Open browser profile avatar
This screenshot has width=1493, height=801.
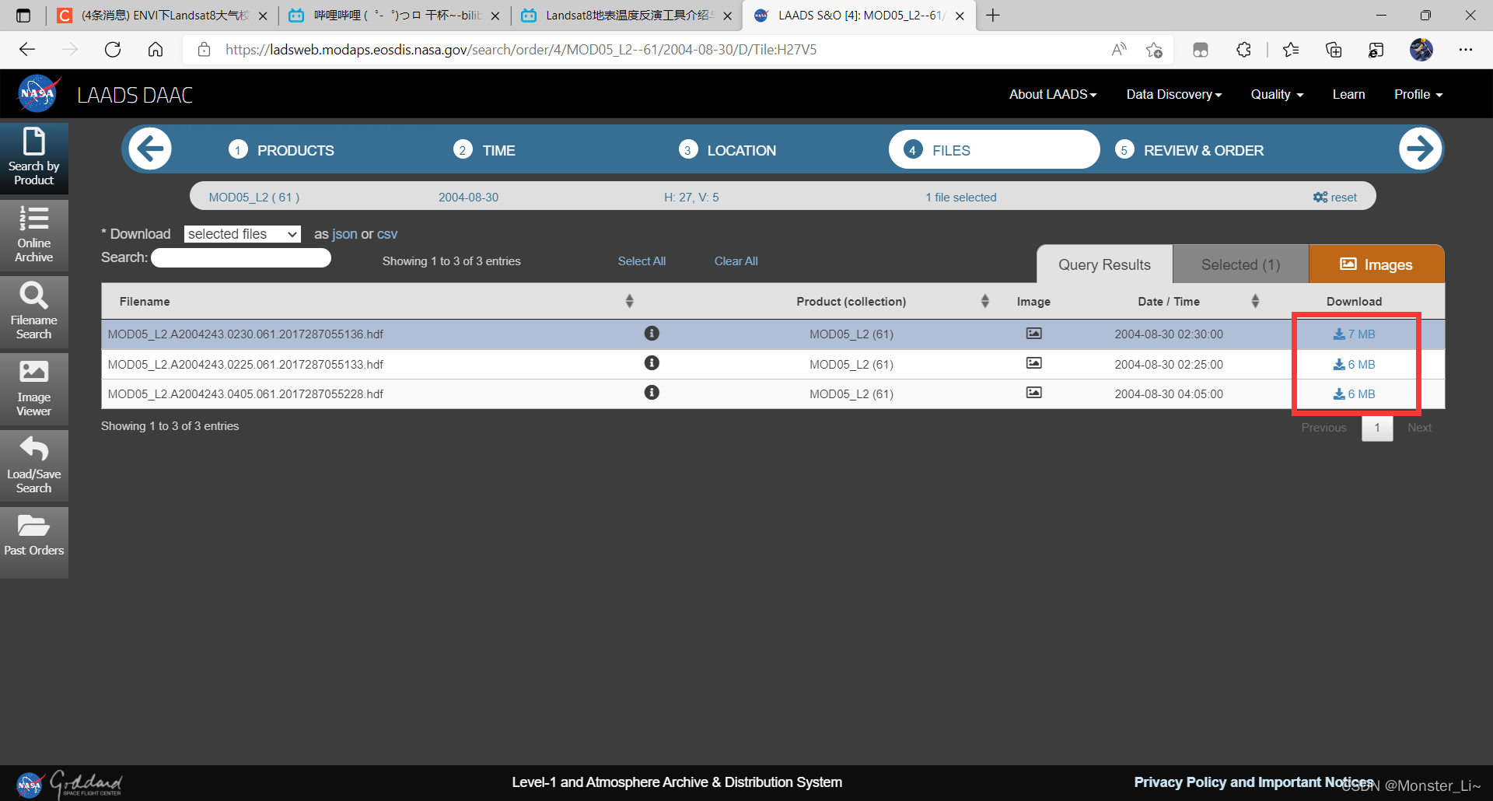pyautogui.click(x=1421, y=50)
